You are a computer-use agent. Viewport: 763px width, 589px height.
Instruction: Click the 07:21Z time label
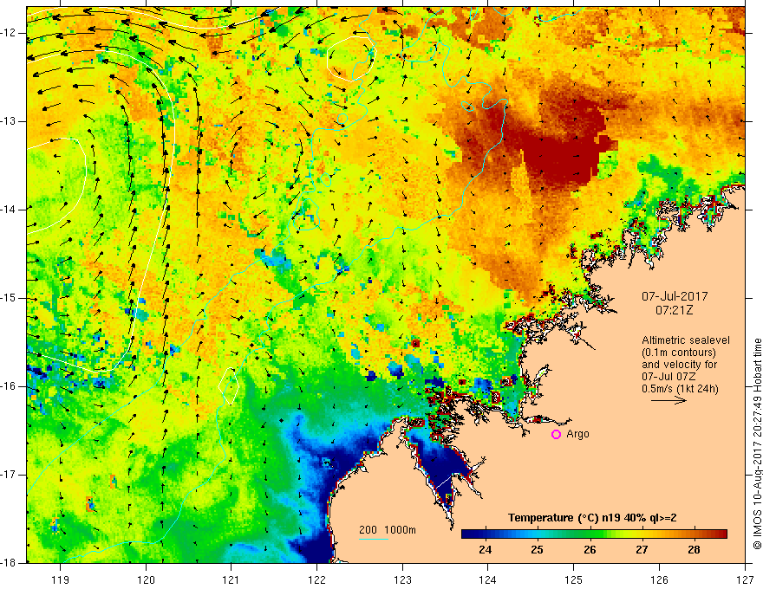point(674,310)
